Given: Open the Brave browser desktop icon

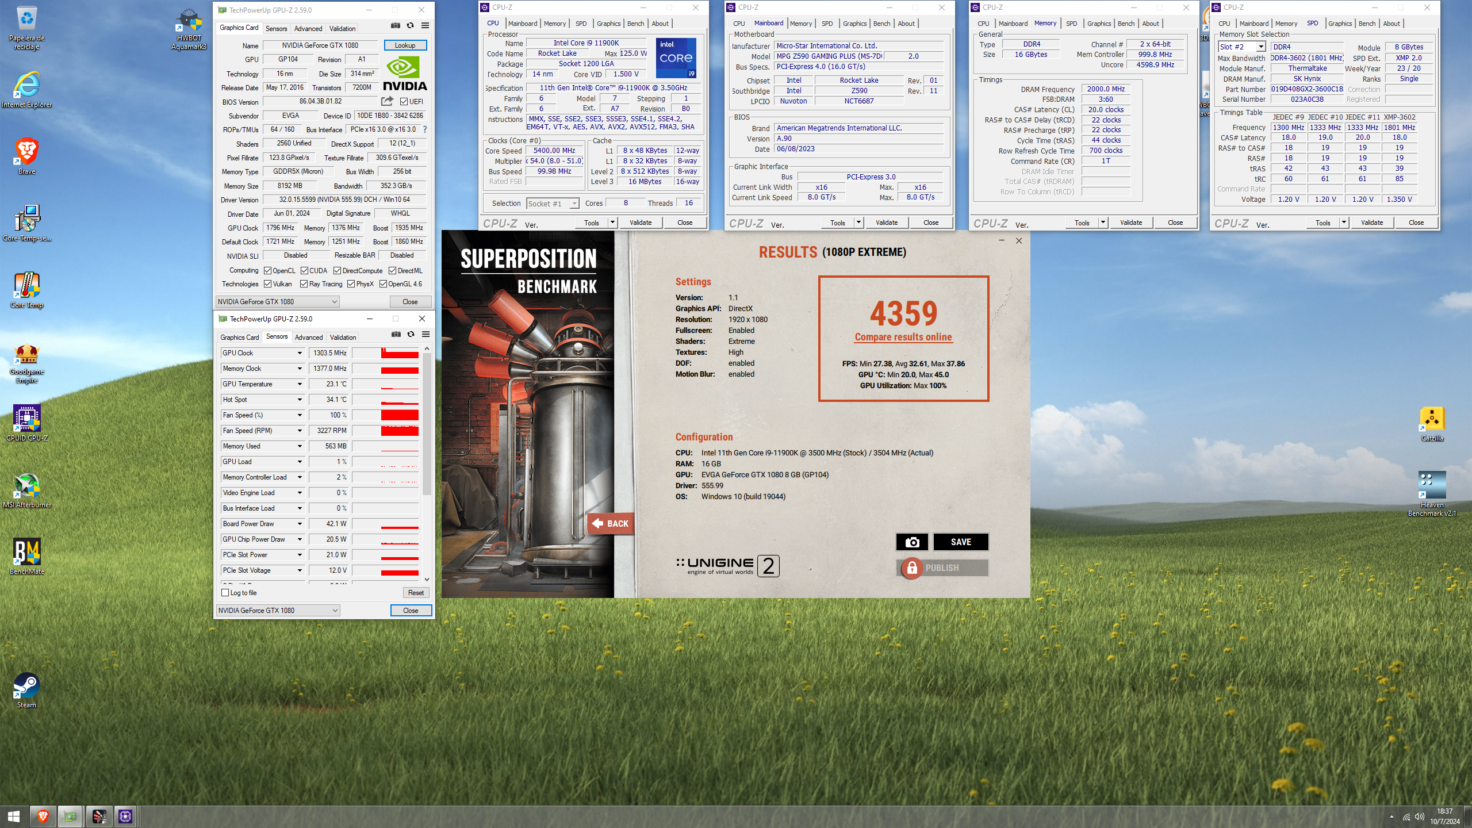Looking at the screenshot, I should pyautogui.click(x=27, y=156).
